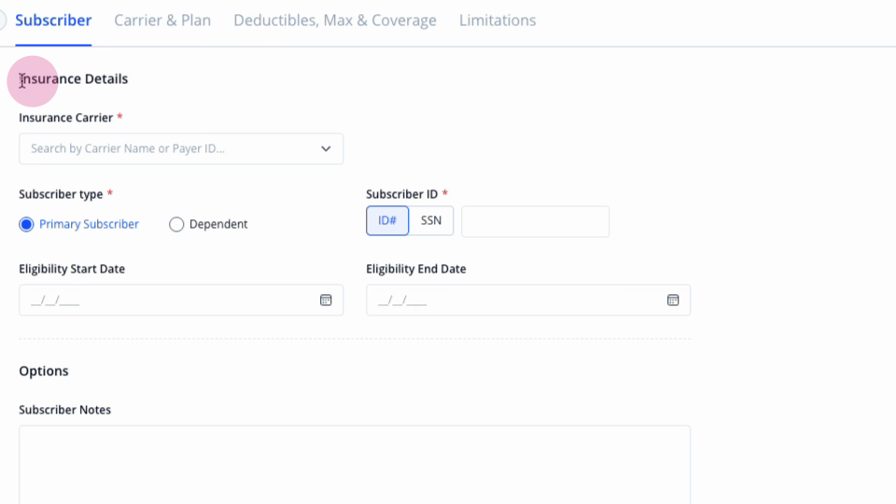The height and width of the screenshot is (504, 896).
Task: Expand the Insurance Carrier chevron arrow
Action: coord(326,148)
